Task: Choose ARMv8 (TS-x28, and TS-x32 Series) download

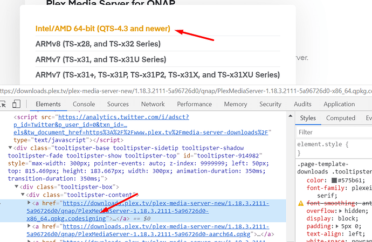Action: point(98,44)
